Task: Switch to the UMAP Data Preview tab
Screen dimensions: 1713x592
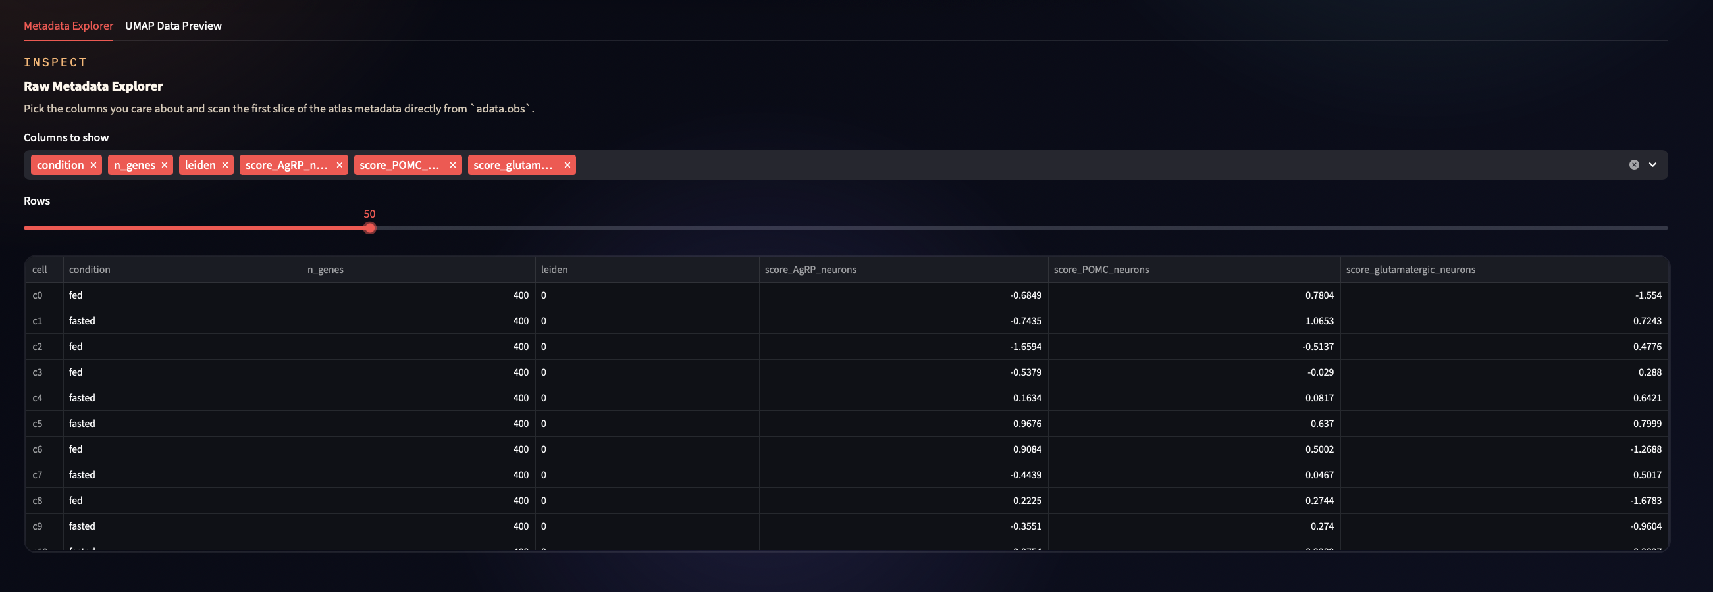Action: pyautogui.click(x=174, y=26)
